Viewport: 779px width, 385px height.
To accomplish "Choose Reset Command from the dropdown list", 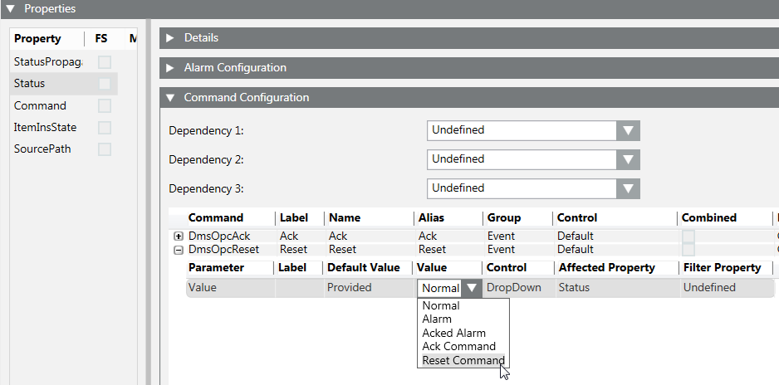I will point(463,360).
